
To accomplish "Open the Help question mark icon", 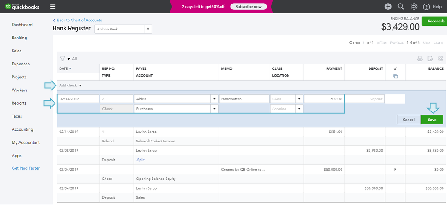I will (426, 7).
